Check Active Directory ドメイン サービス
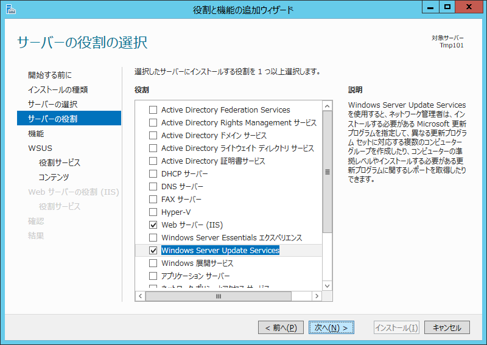487x345 pixels. (x=153, y=136)
